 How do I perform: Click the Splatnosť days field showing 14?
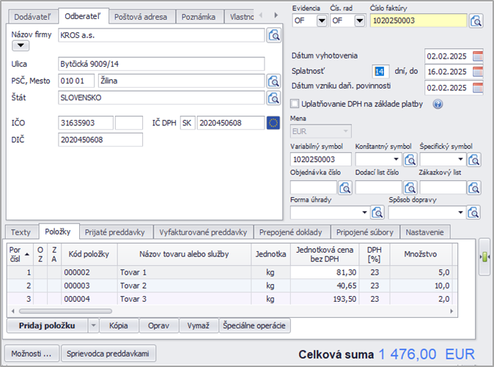(x=380, y=72)
